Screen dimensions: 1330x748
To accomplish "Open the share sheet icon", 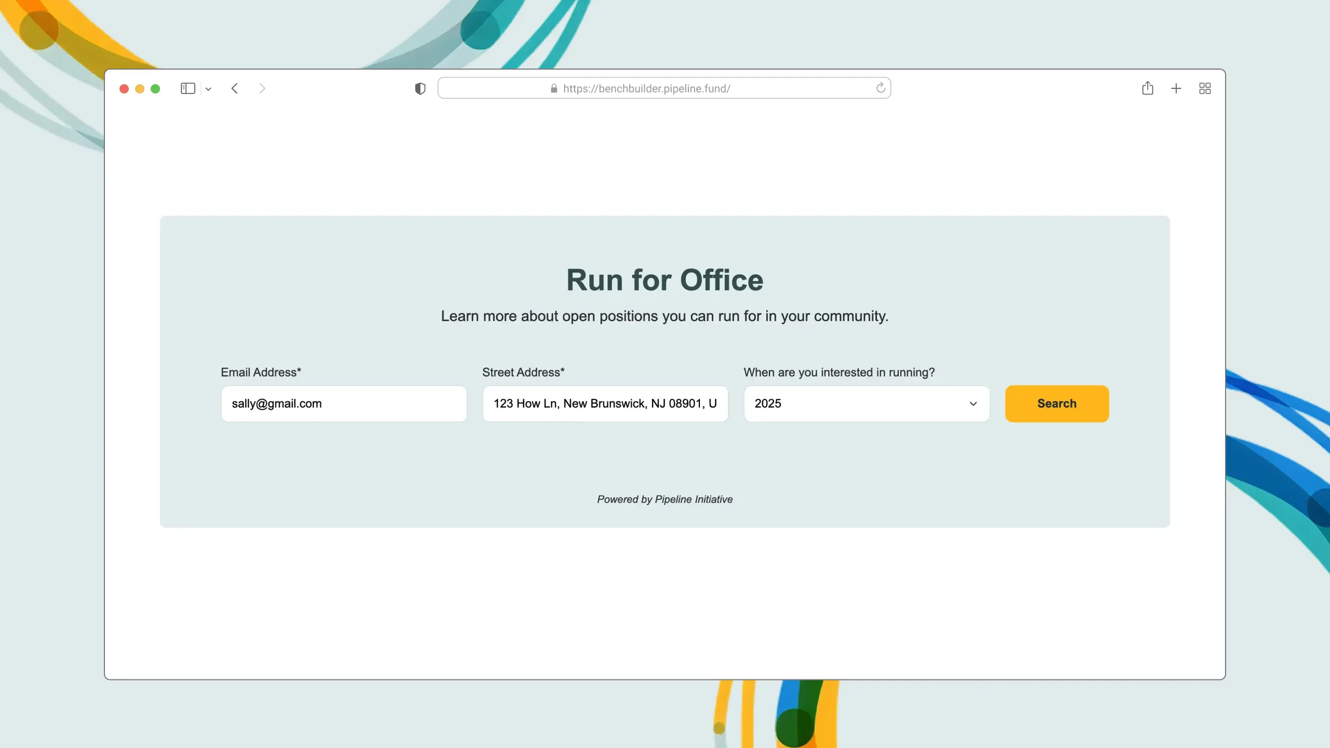I will [1148, 88].
